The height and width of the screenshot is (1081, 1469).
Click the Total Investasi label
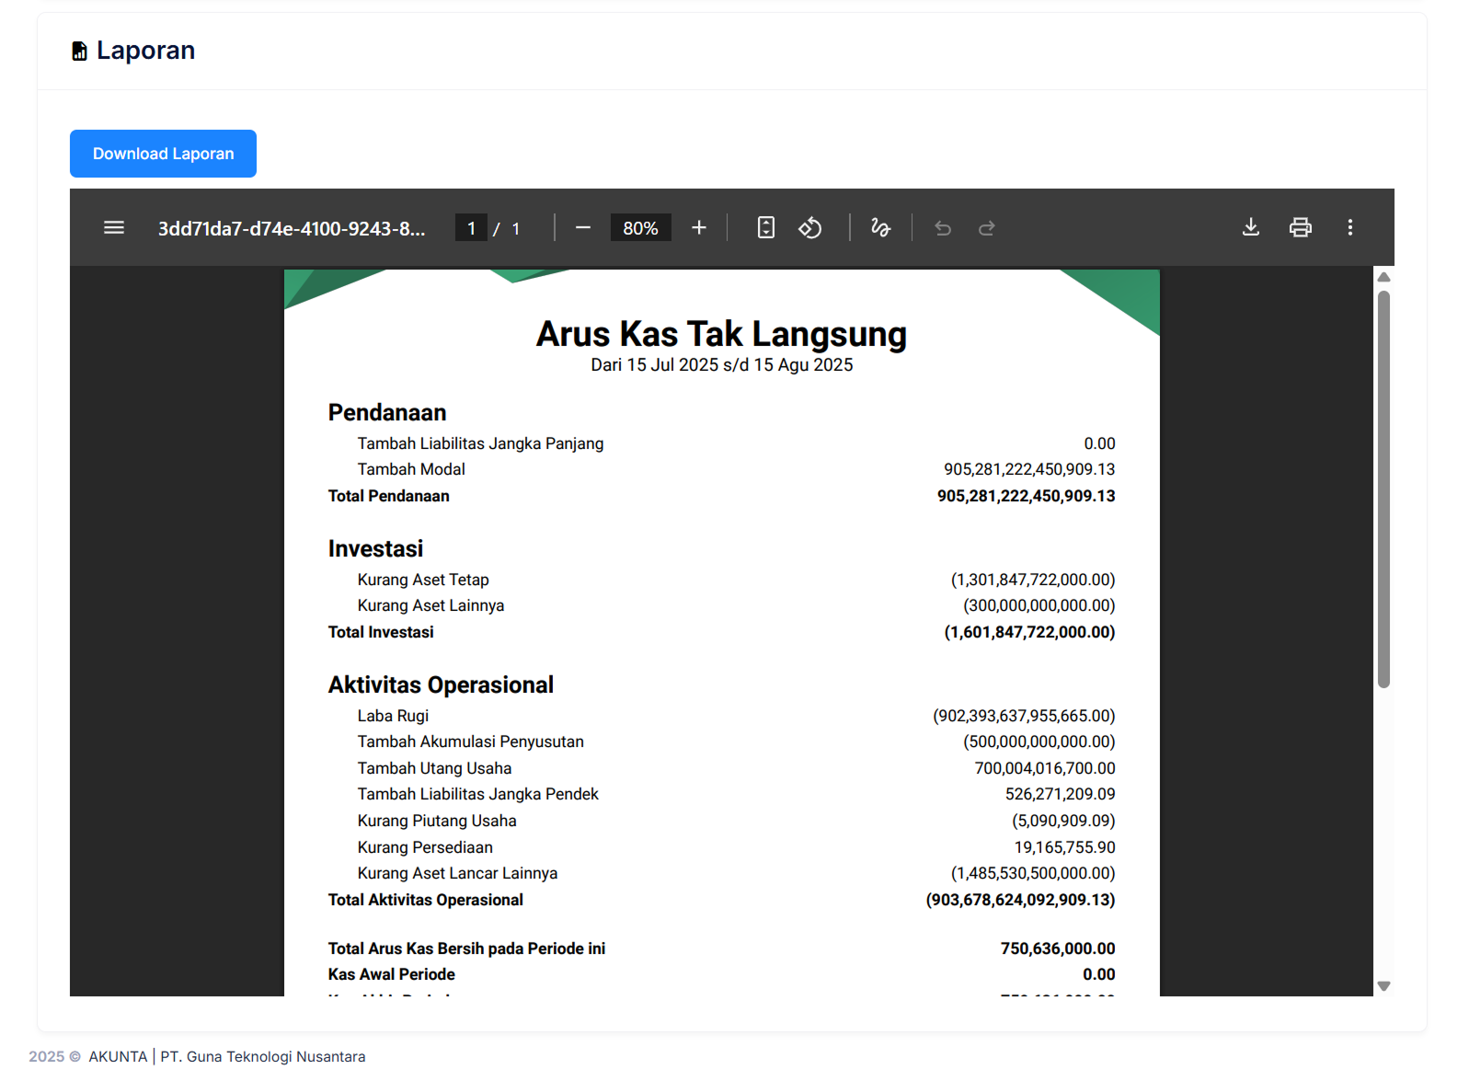pyautogui.click(x=381, y=632)
